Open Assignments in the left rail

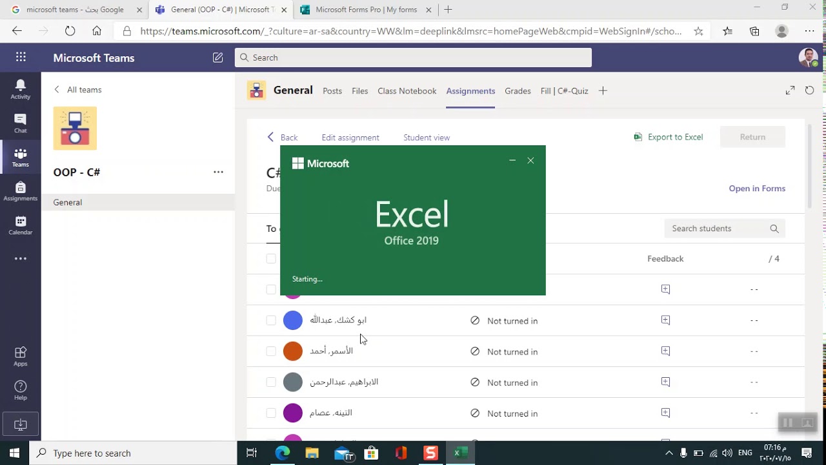[x=20, y=192]
